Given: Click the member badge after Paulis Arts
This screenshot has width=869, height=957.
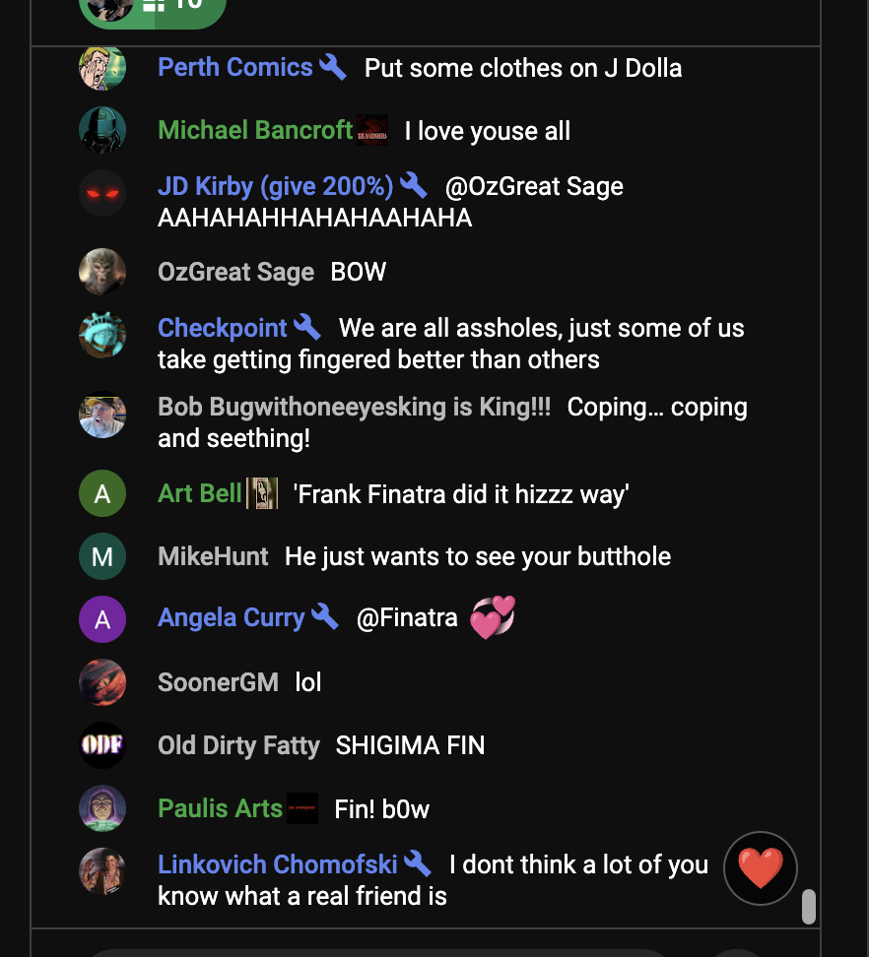Looking at the screenshot, I should [302, 808].
